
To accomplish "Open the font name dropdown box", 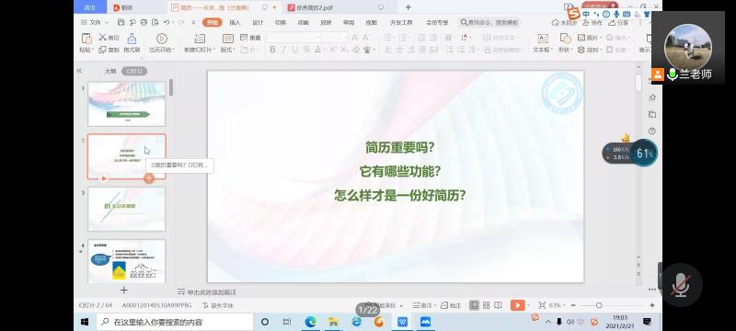I will [294, 38].
